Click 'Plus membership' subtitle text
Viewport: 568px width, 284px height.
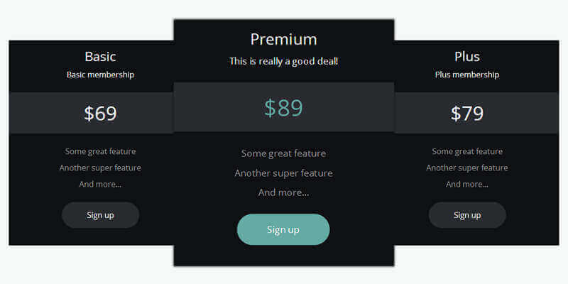[467, 75]
